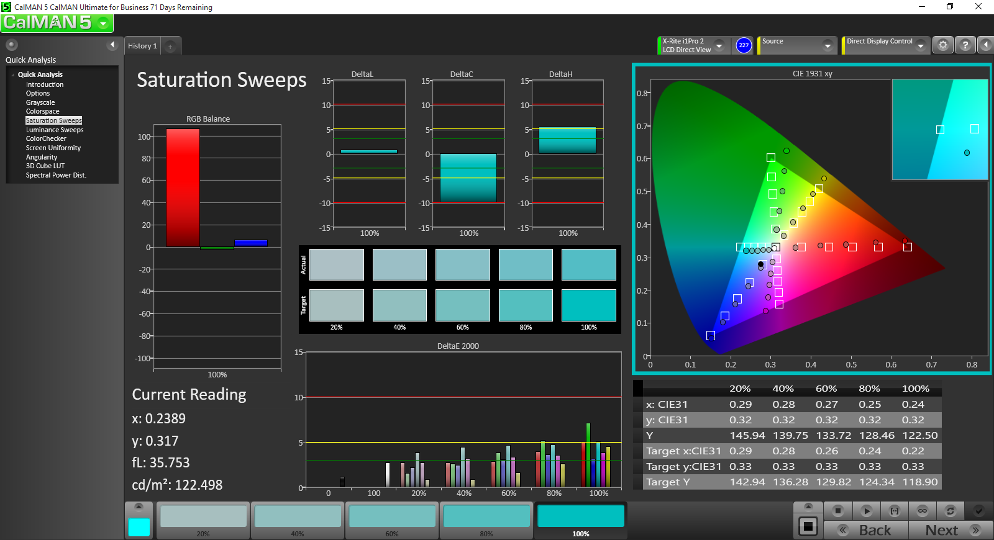Screen dimensions: 994x540
Task: Click the stop measurement button
Action: [x=838, y=511]
